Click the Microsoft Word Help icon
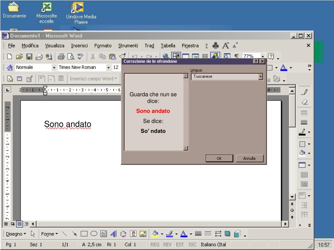Image resolution: width=334 pixels, height=250 pixels. pyautogui.click(x=271, y=56)
